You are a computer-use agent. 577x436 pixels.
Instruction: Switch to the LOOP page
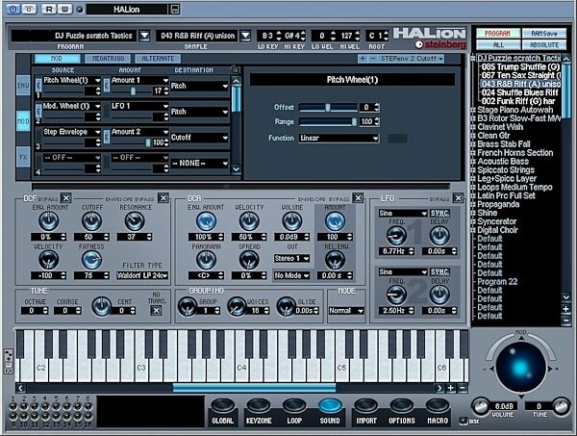pos(294,406)
